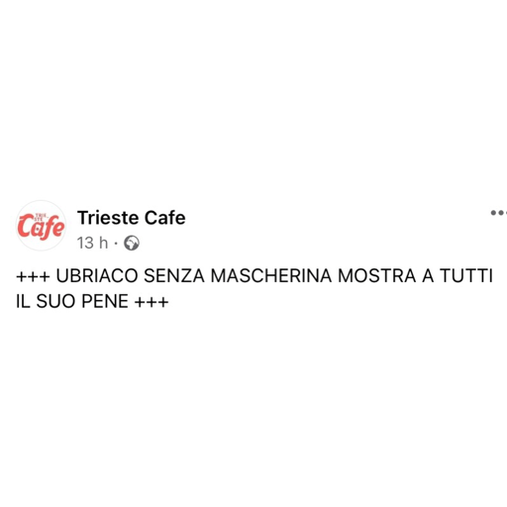
Task: Click the letter A before TUTTI
Action: 428,276
